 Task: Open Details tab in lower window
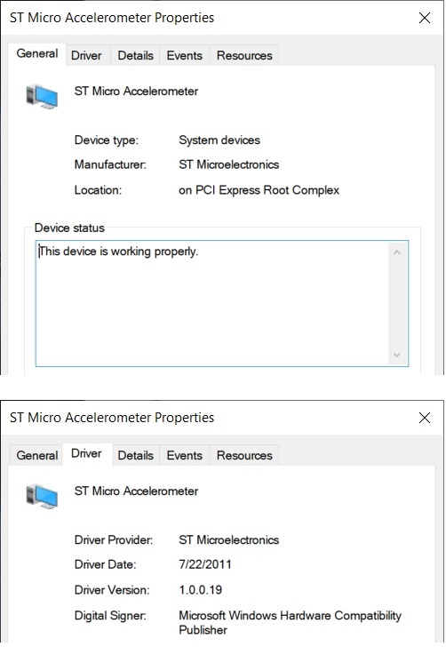tap(135, 455)
